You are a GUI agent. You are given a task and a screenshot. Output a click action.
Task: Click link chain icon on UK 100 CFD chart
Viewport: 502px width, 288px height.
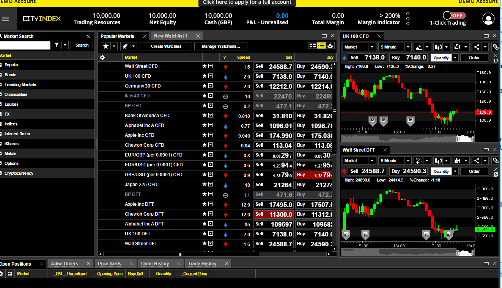495,47
